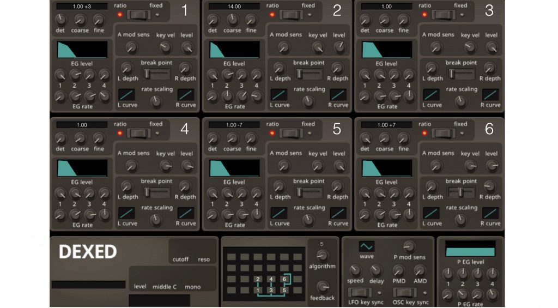Adjust the LFO delay knob

click(376, 270)
